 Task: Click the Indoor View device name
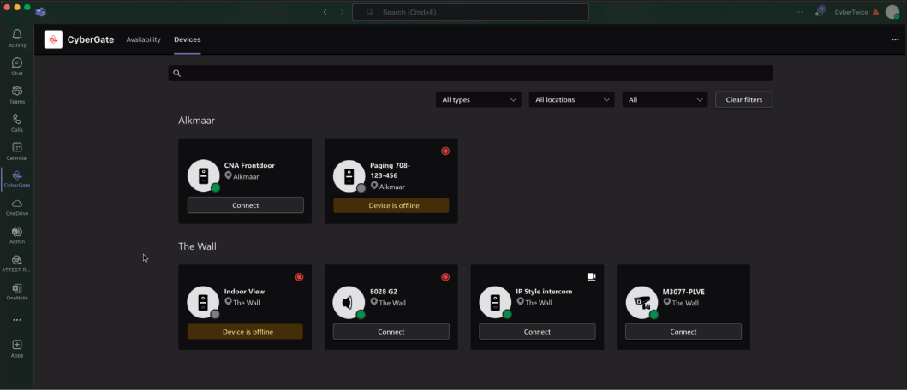[x=244, y=292]
